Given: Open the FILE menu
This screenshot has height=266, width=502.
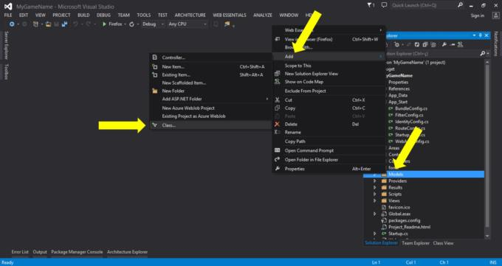Looking at the screenshot, I should 8,15.
